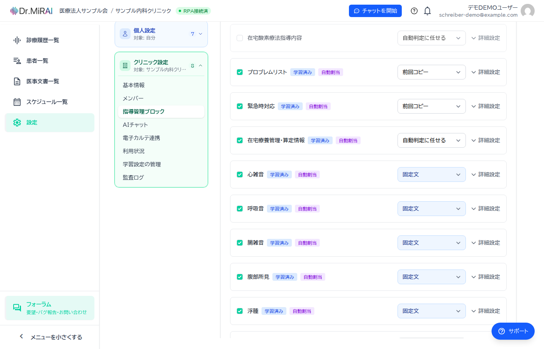This screenshot has width=544, height=349.
Task: Click the 医事文書一覧 document icon
Action: 17,81
